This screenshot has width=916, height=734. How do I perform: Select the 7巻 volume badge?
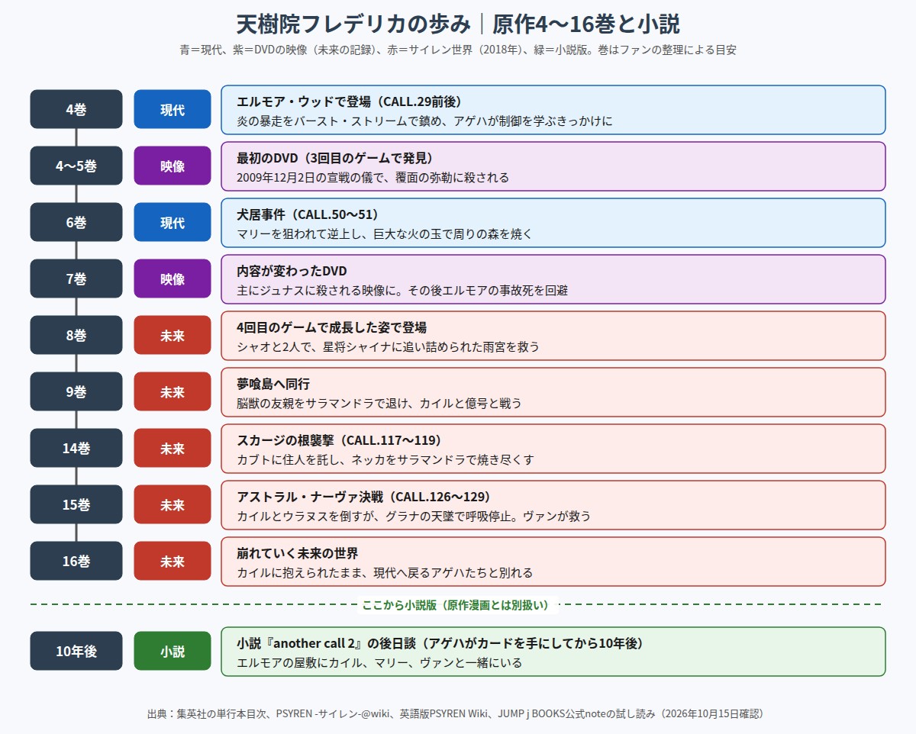click(x=76, y=278)
